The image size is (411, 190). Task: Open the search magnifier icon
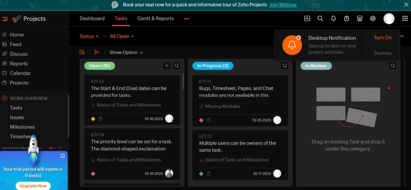[320, 18]
